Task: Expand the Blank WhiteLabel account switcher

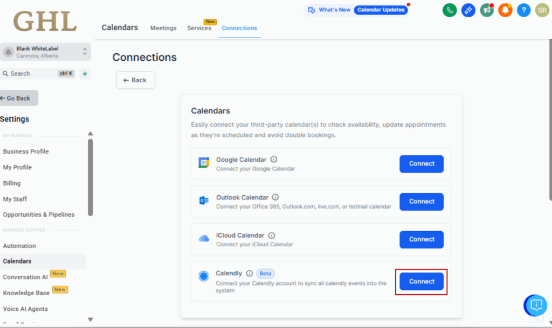Action: click(45, 52)
